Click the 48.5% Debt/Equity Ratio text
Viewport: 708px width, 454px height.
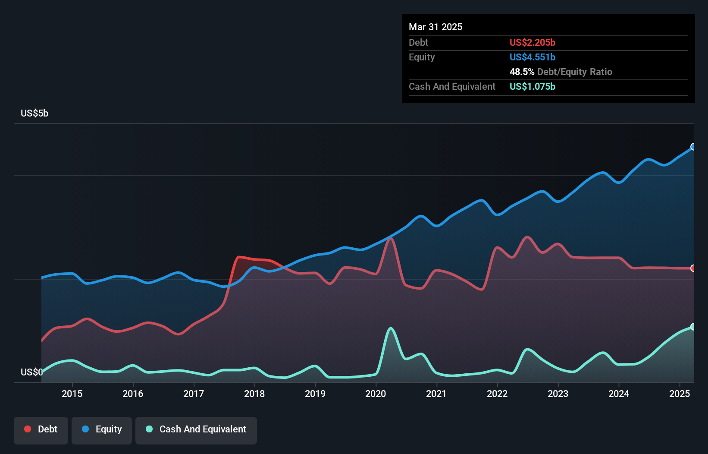(x=561, y=72)
